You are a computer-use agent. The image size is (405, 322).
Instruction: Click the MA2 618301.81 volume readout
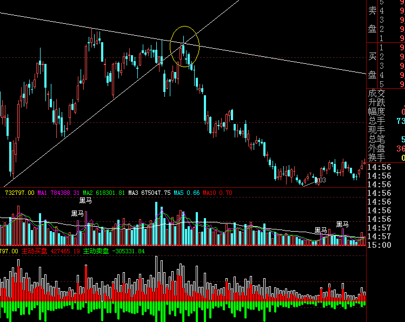point(104,193)
